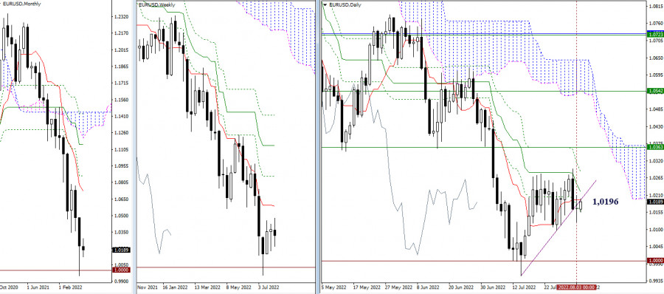Image resolution: width=664 pixels, height=294 pixels.
Task: Click the Oct 2020 label on Monthly chart
Action: [x=8, y=287]
